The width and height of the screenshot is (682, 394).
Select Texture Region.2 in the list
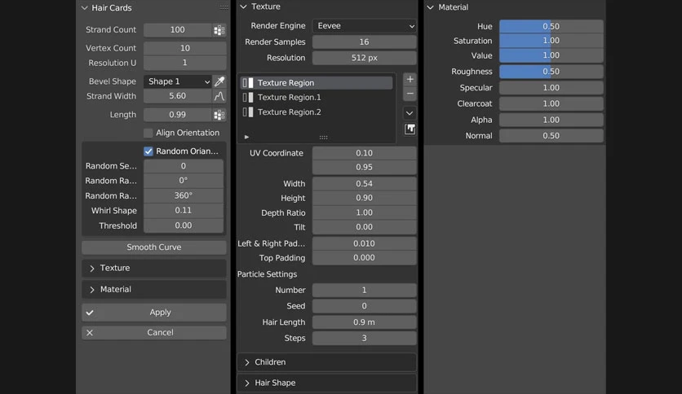[x=317, y=112]
